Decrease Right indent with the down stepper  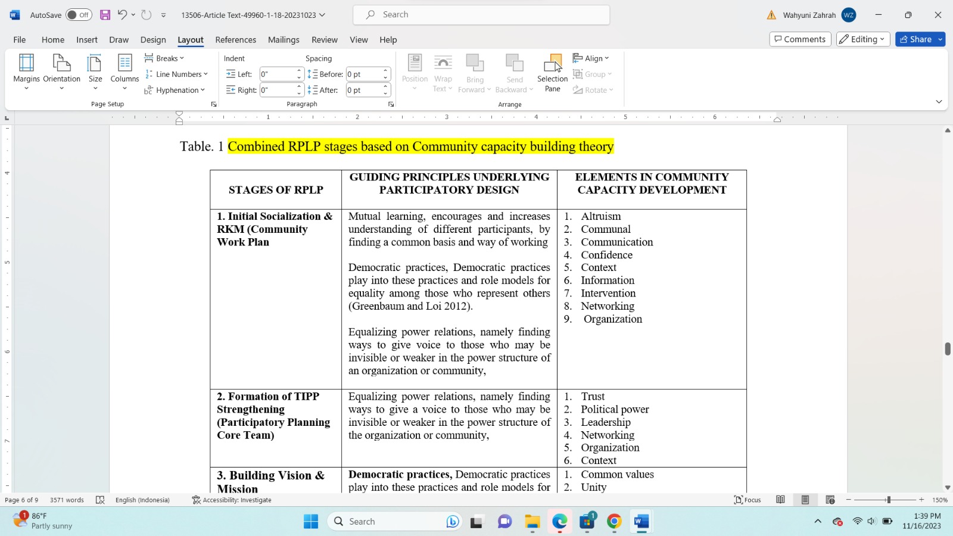[x=300, y=94]
